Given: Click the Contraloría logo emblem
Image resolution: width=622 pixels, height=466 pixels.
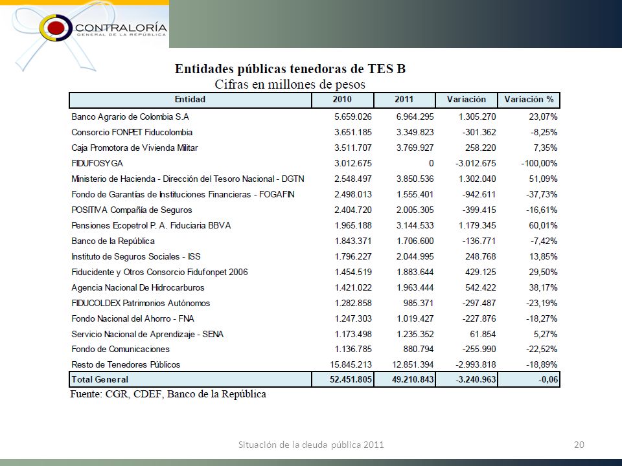Looking at the screenshot, I should point(56,28).
